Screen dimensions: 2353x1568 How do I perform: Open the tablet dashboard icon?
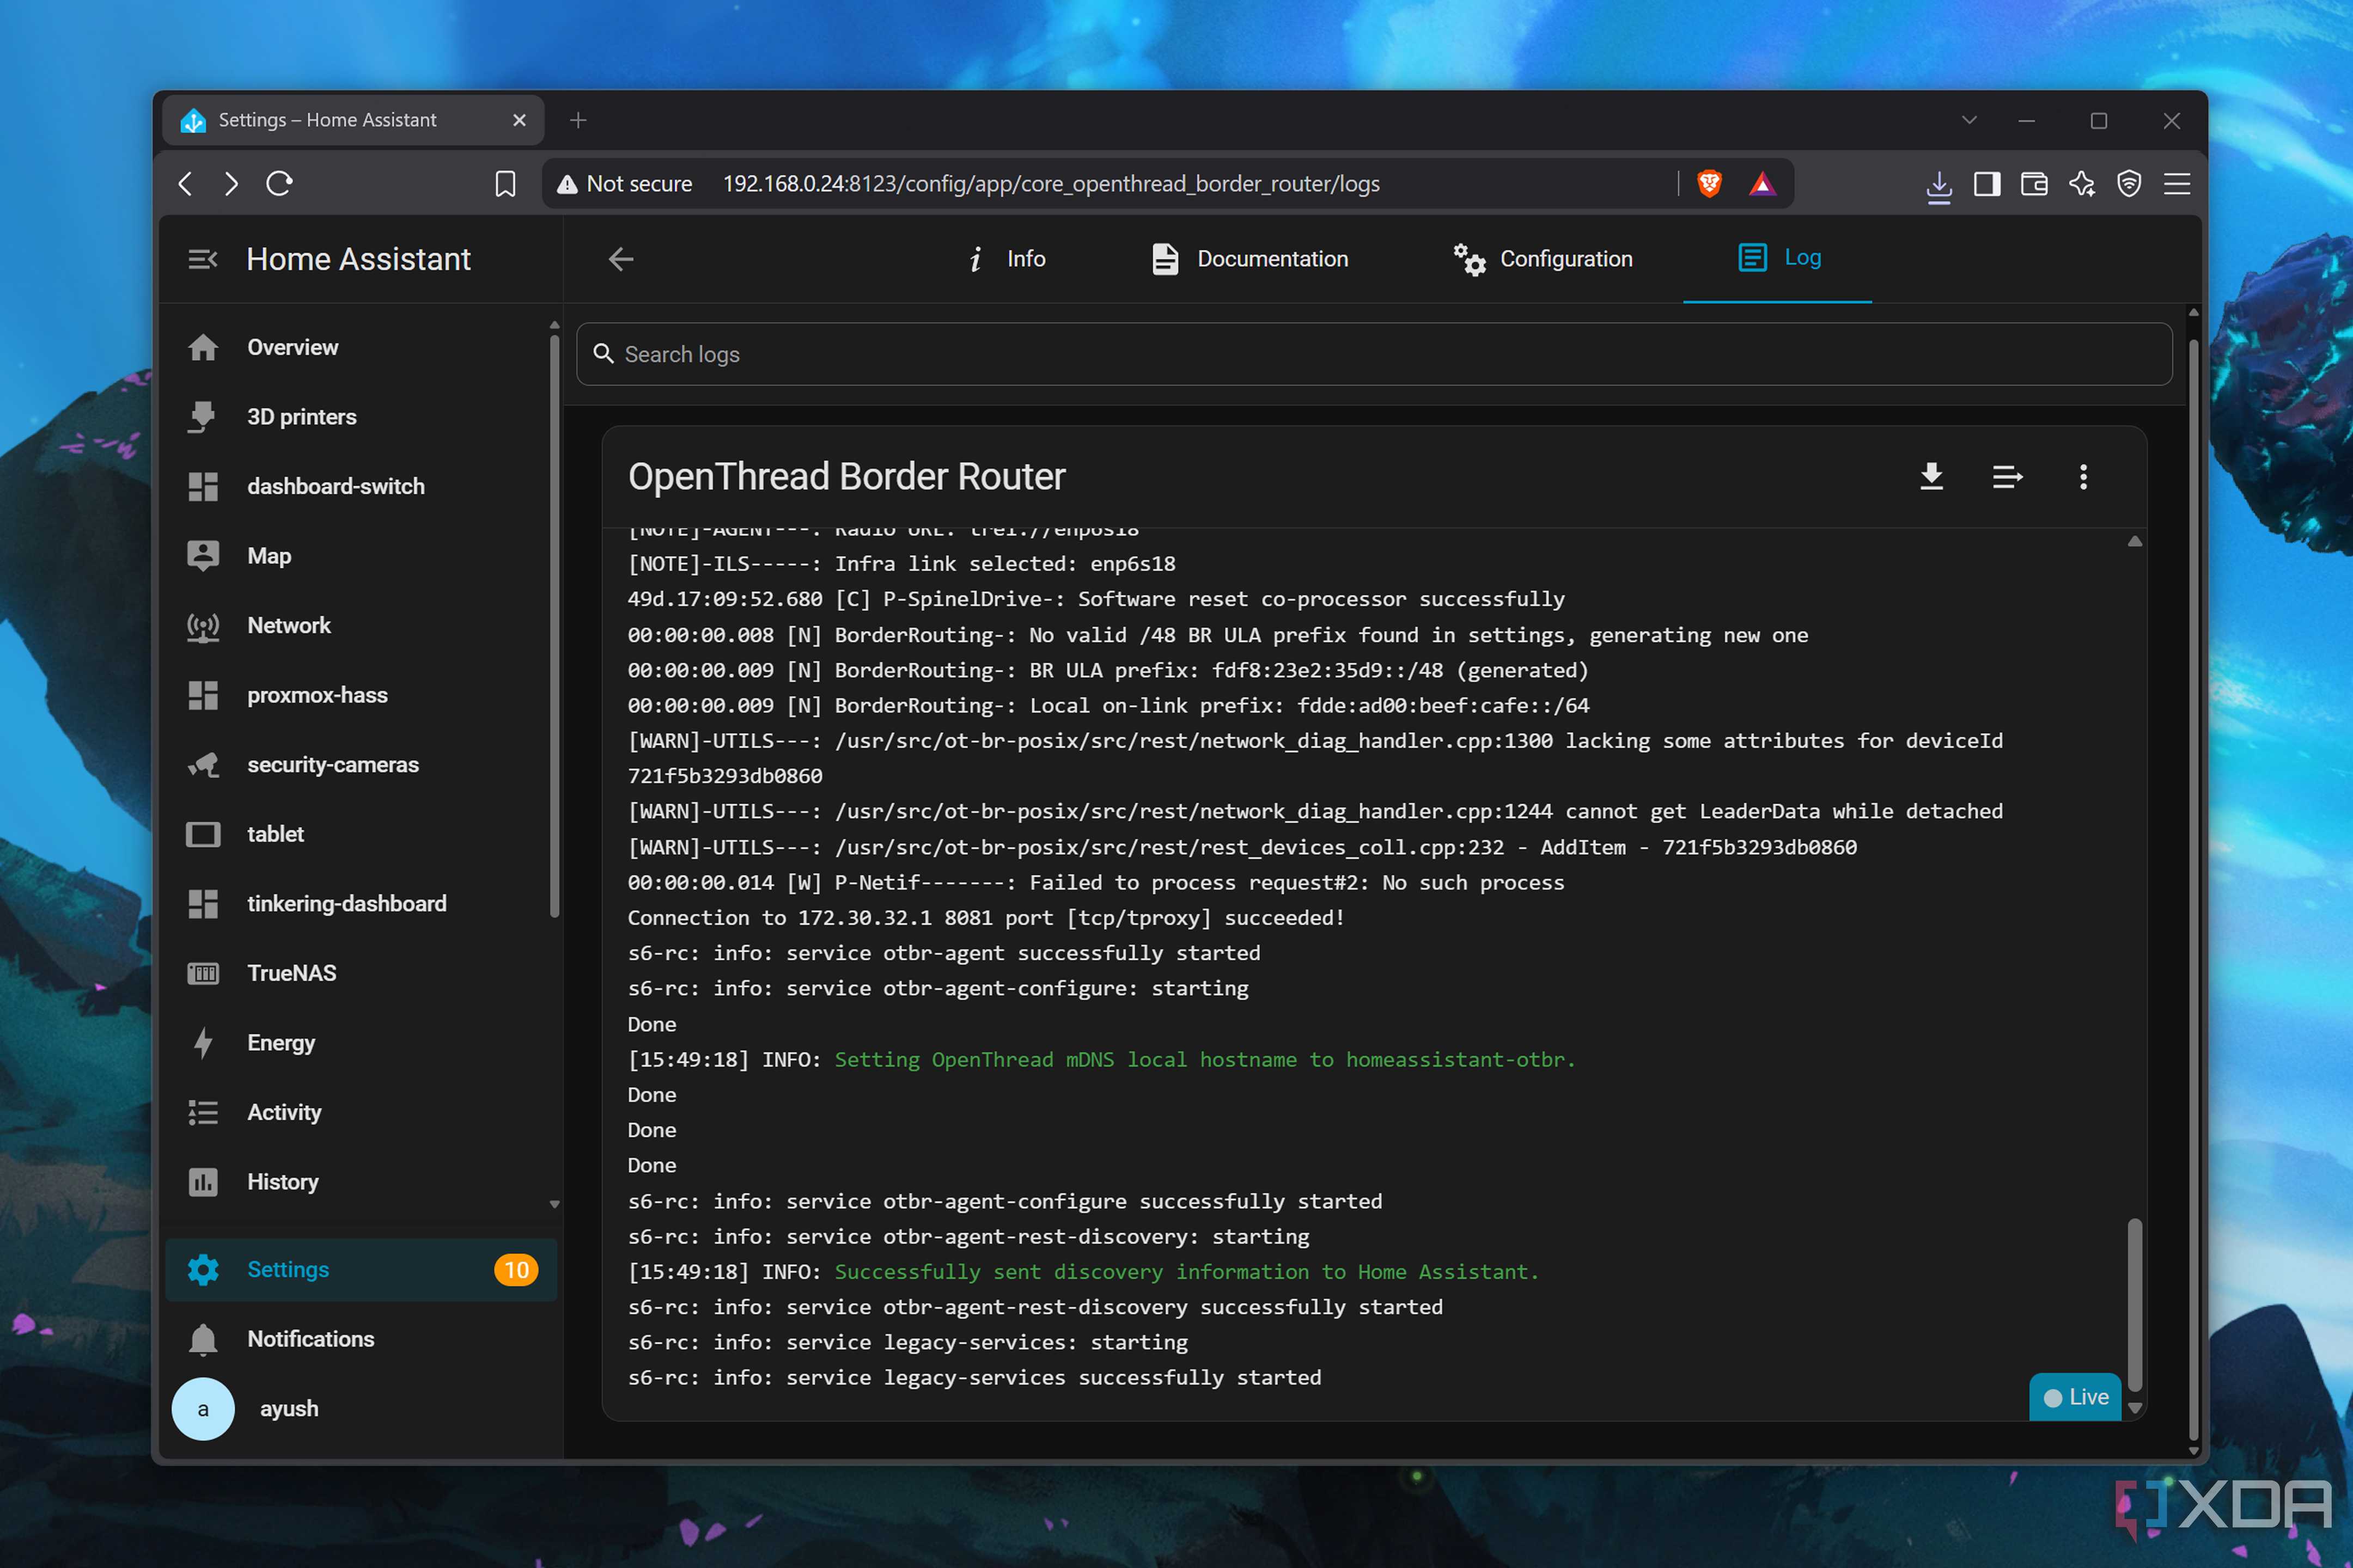[203, 834]
